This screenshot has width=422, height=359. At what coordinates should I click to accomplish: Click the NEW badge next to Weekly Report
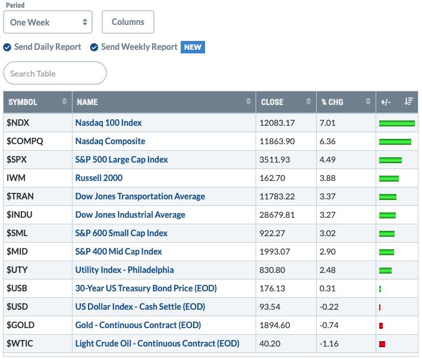193,47
